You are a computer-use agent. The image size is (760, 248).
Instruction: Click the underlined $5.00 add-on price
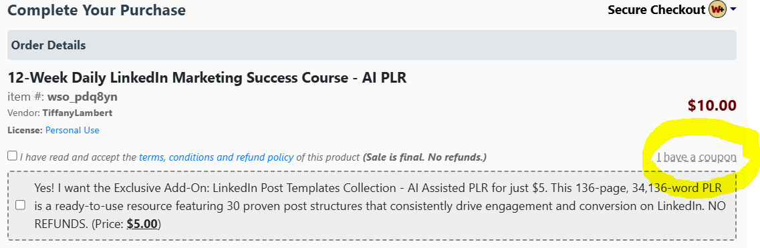[x=142, y=224]
